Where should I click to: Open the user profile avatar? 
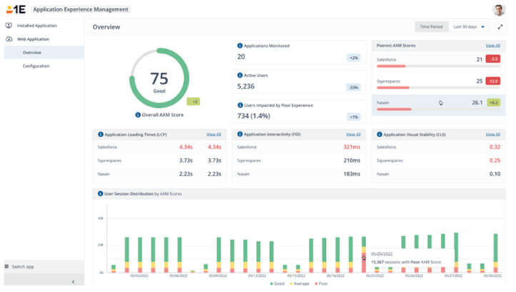[499, 9]
